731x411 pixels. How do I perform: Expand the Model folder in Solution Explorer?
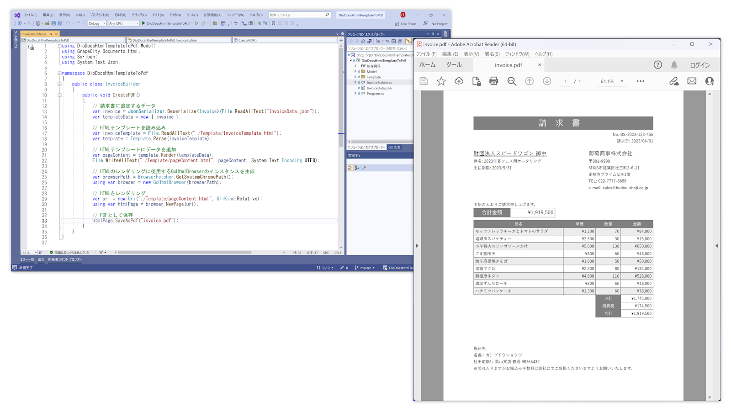click(355, 71)
